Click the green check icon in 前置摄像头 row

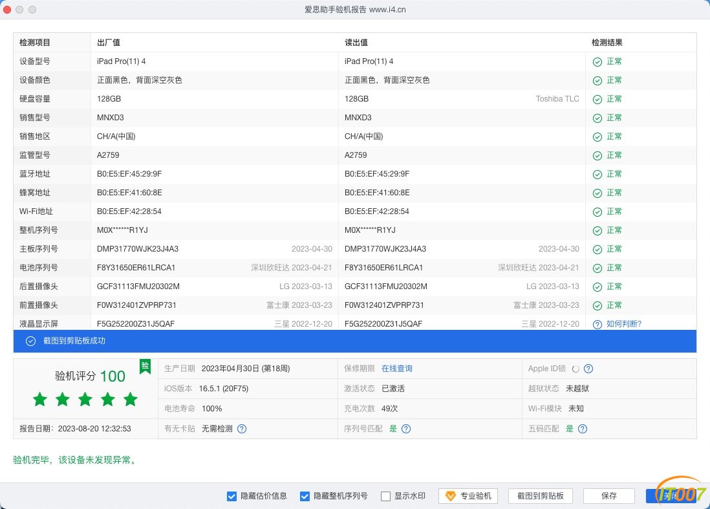click(597, 306)
